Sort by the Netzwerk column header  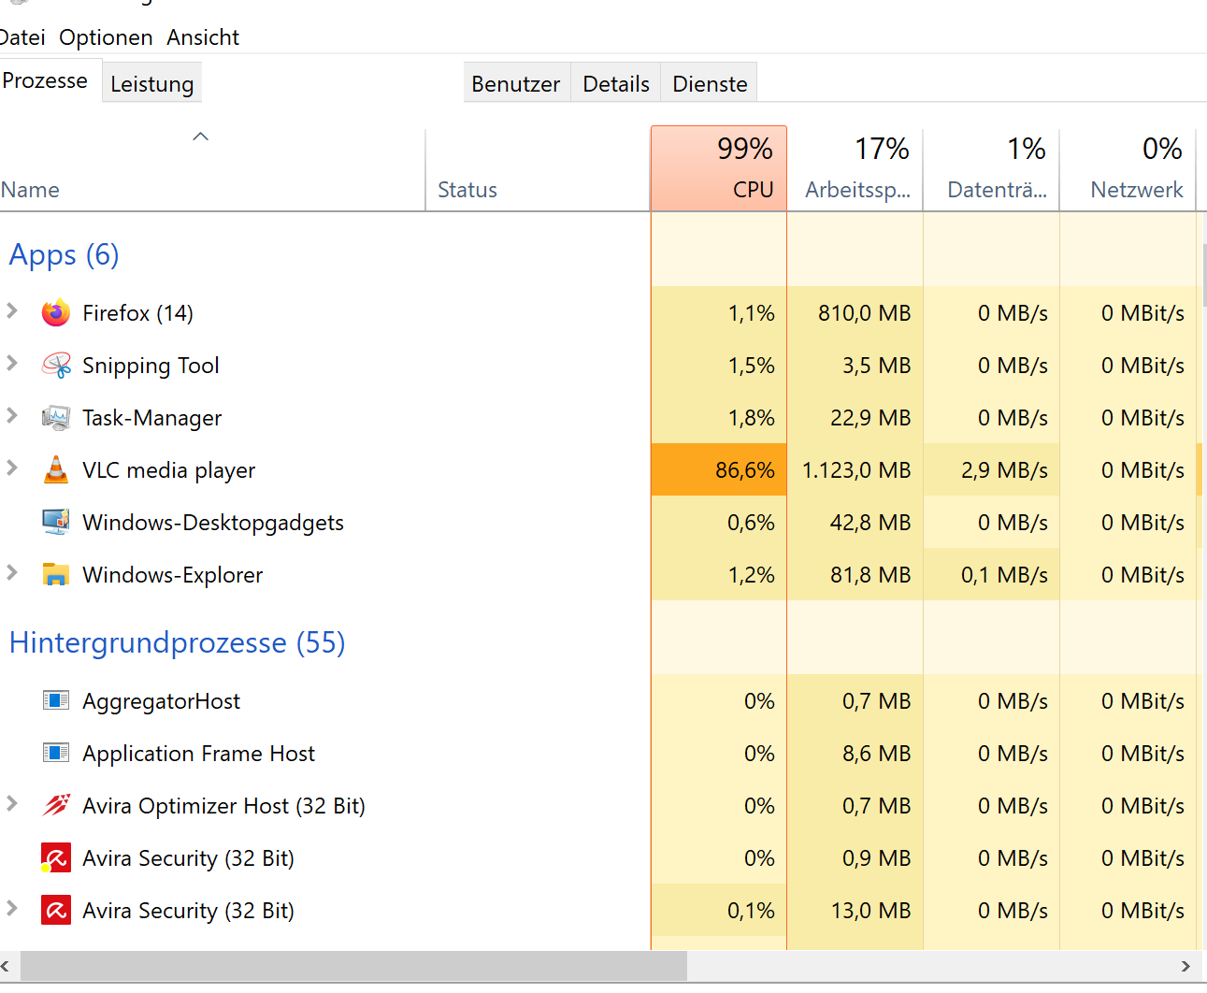click(1128, 168)
